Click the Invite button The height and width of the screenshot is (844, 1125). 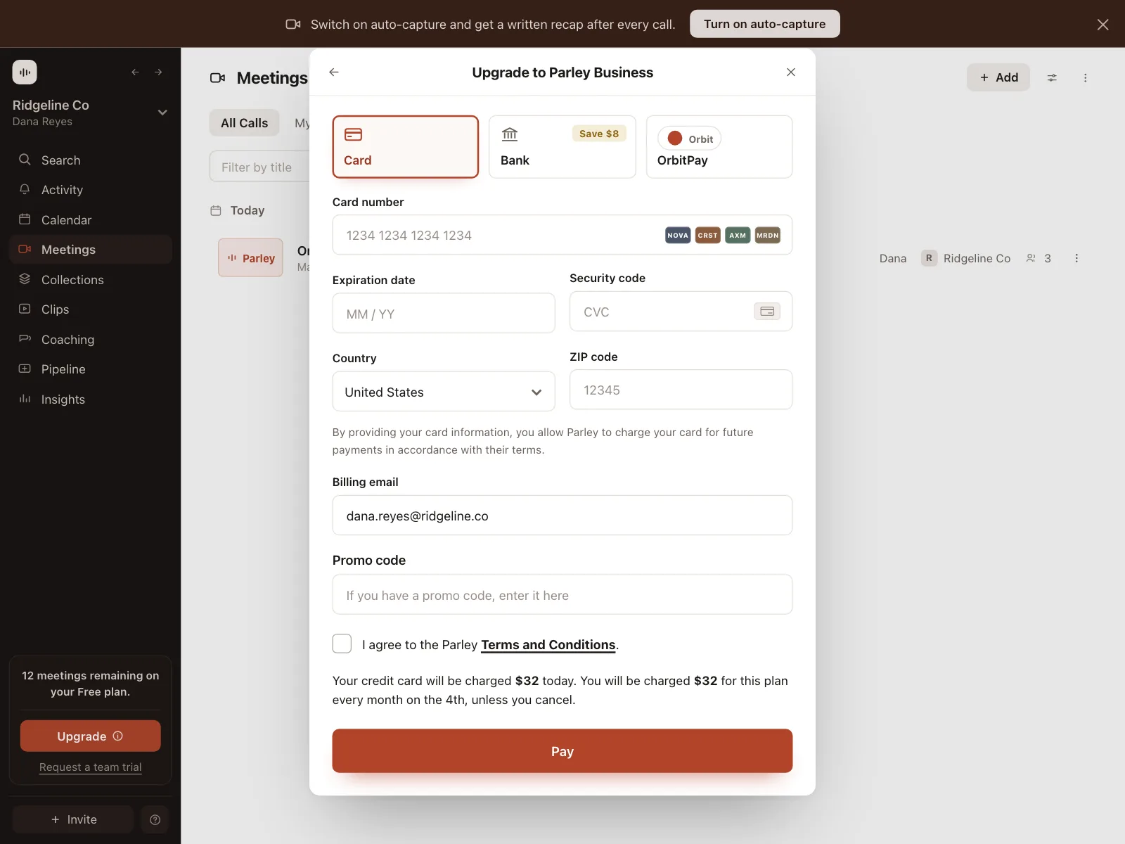(x=73, y=819)
